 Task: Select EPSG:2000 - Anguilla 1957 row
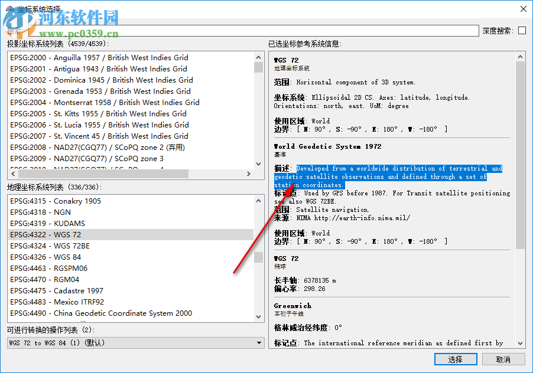(131, 58)
